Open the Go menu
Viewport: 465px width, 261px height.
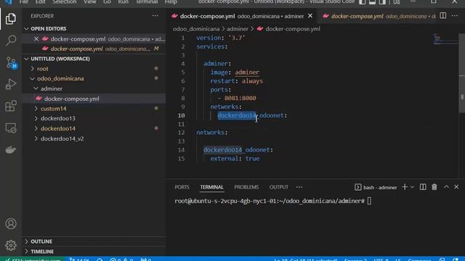tap(107, 1)
